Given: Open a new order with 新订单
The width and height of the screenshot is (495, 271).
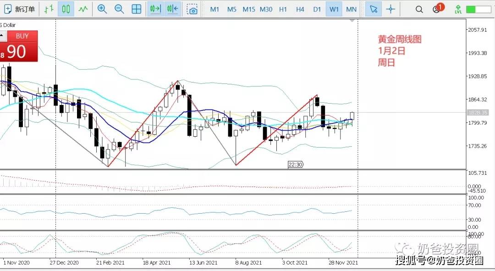Looking at the screenshot, I should (19, 9).
